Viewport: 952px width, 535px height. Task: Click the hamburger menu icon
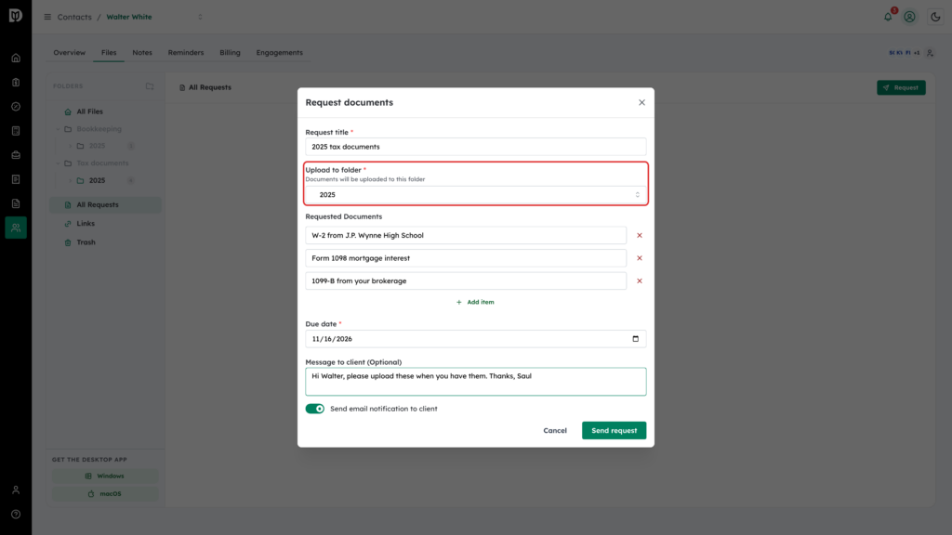click(47, 17)
